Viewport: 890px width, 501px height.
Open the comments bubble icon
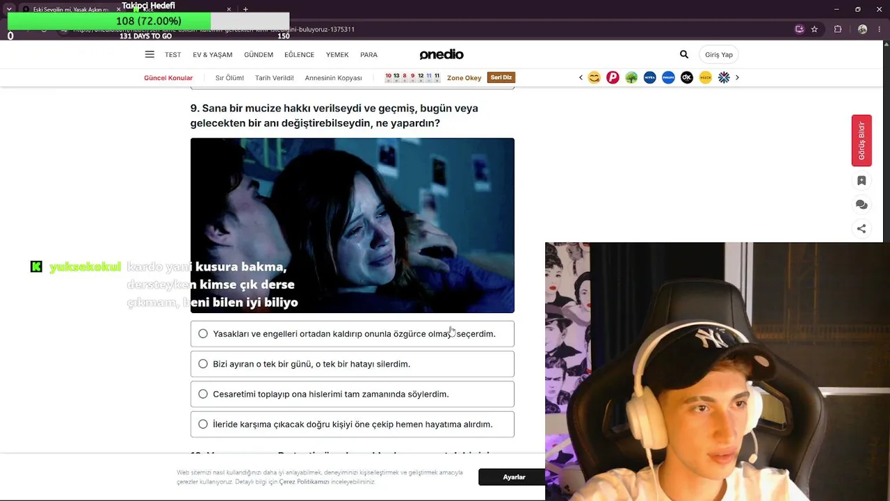point(861,205)
